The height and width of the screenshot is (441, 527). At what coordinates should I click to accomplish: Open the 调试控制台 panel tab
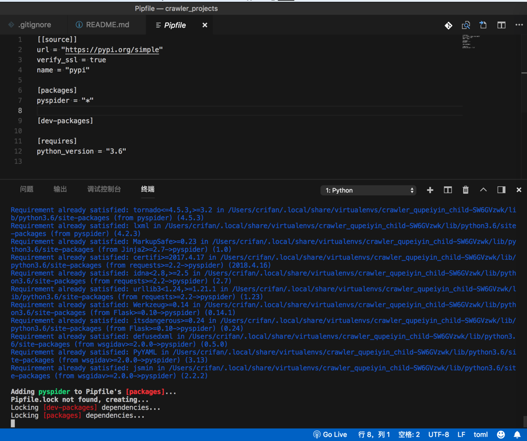point(104,189)
